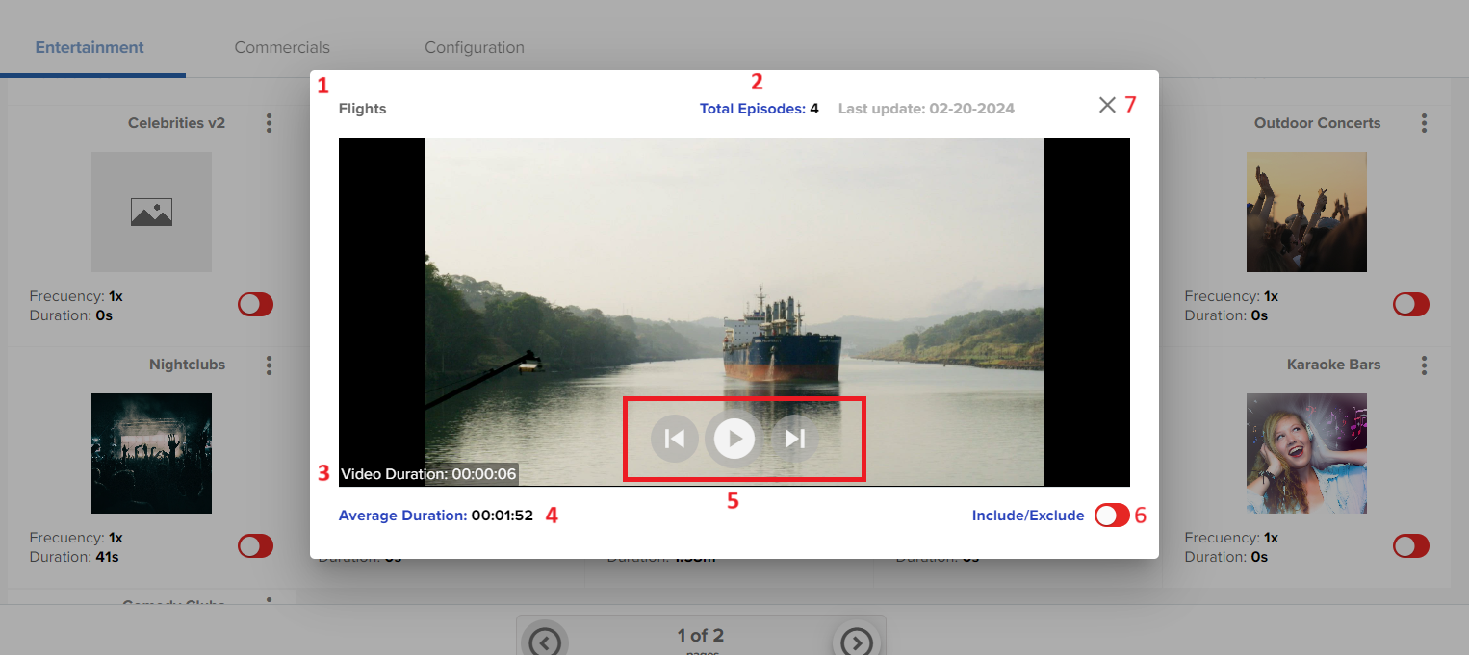This screenshot has width=1469, height=655.
Task: Click the Celebrities v2 placeholder thumbnail
Action: click(x=151, y=212)
